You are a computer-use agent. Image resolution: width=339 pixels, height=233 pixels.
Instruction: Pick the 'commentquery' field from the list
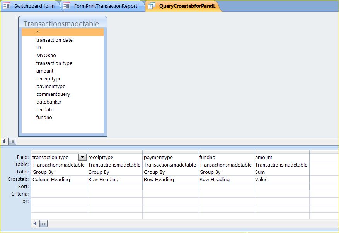coord(53,94)
